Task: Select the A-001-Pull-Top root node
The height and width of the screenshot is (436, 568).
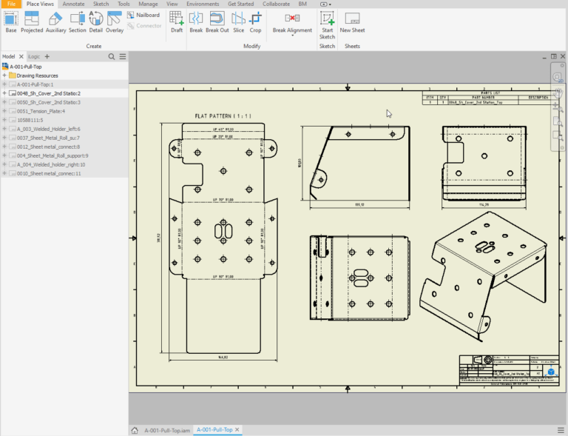Action: click(x=26, y=67)
